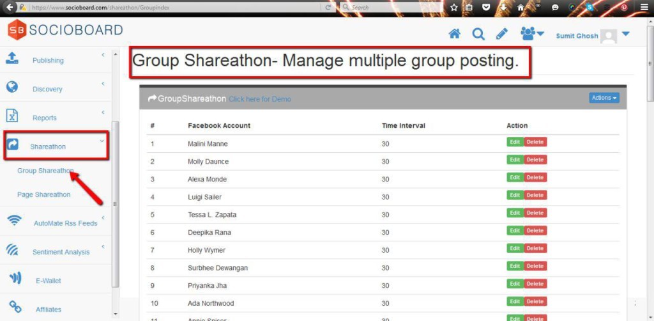
Task: Click Sumit Ghosh profile avatar
Action: tap(609, 36)
